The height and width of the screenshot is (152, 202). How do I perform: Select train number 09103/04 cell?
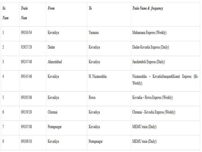(27, 33)
